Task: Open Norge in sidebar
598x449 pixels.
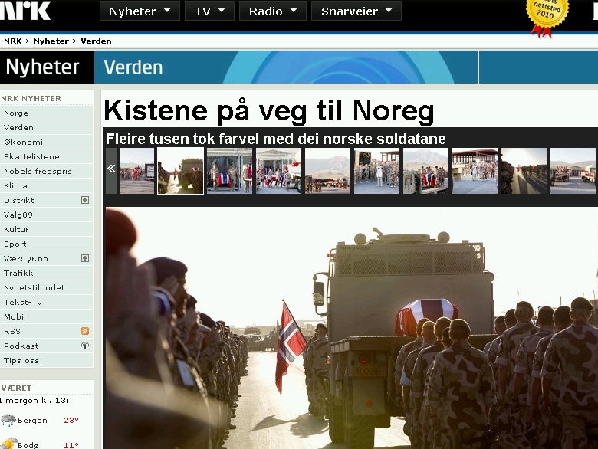Action: 47,113
